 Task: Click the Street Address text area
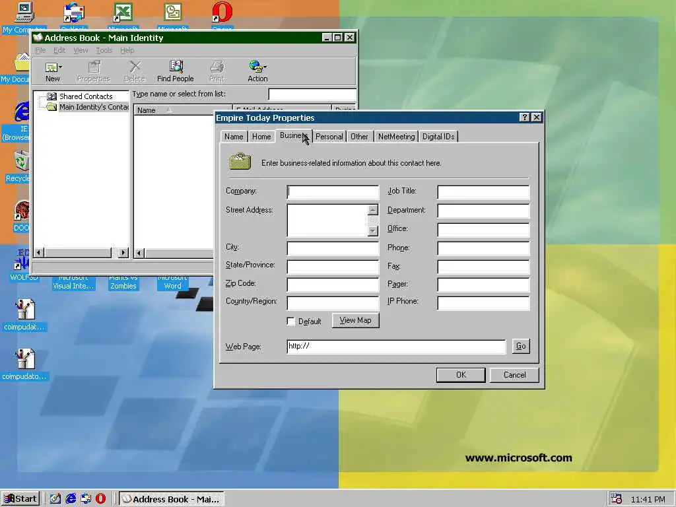point(327,220)
